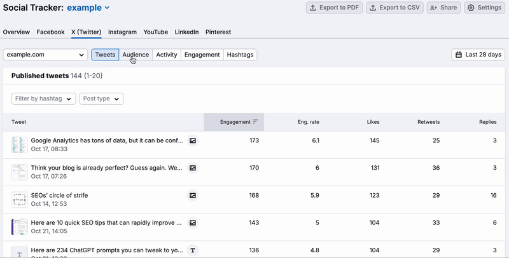Open Settings

[484, 8]
